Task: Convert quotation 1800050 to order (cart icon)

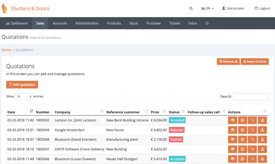Action: pyautogui.click(x=252, y=120)
